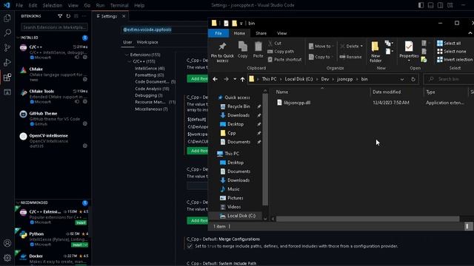Open Source Control view in activity bar
Image resolution: width=474 pixels, height=266 pixels.
pyautogui.click(x=7, y=47)
